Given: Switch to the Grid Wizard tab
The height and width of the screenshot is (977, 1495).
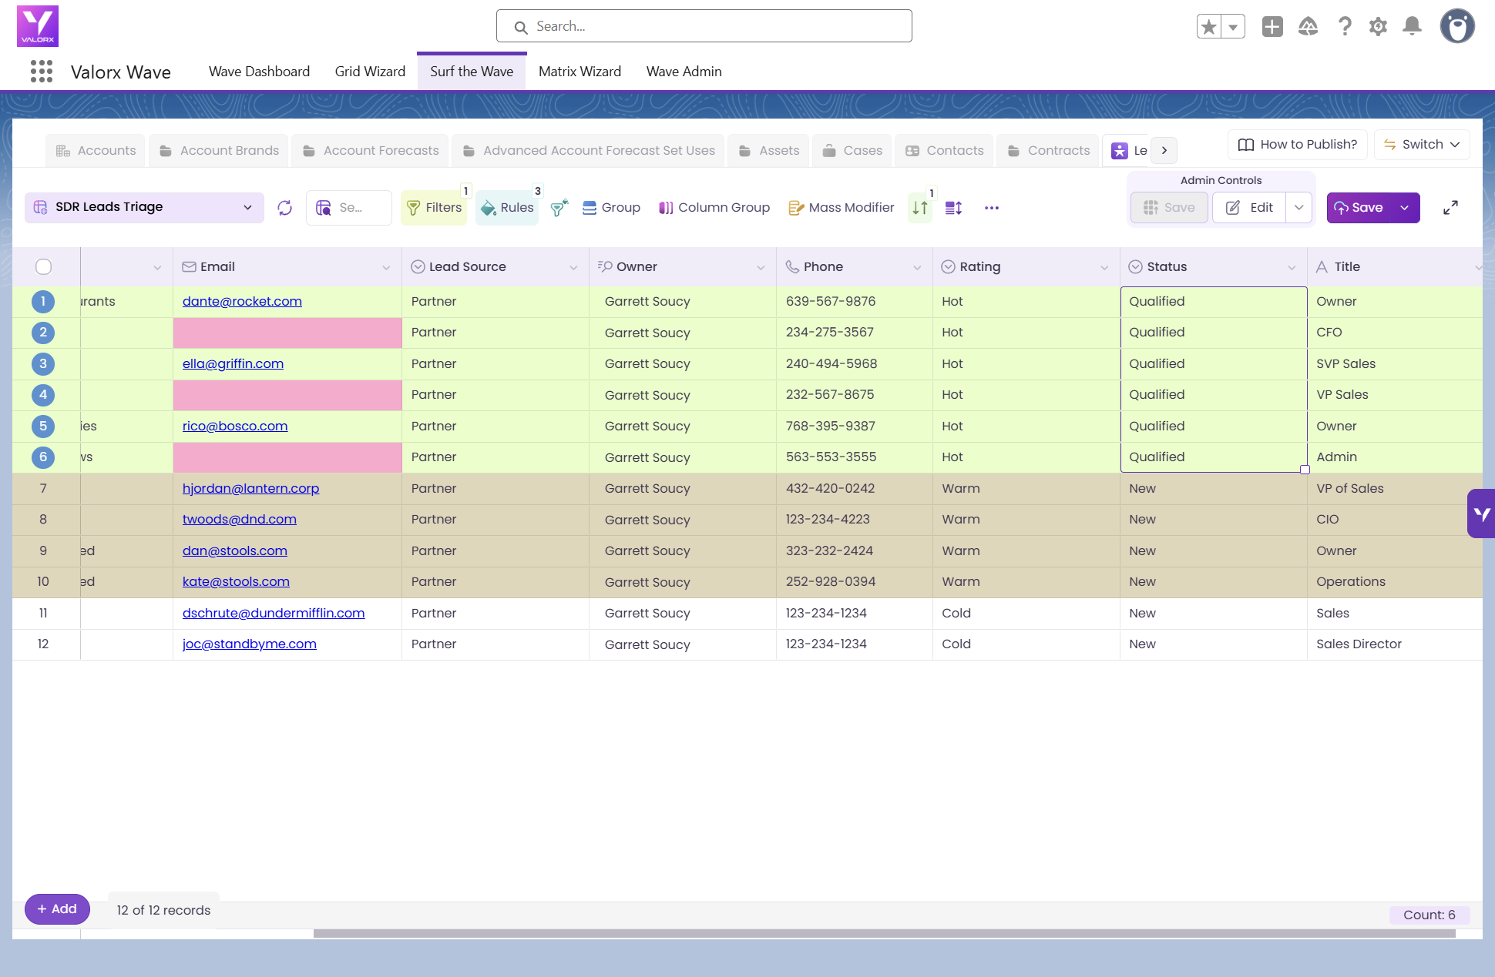Looking at the screenshot, I should (x=370, y=72).
